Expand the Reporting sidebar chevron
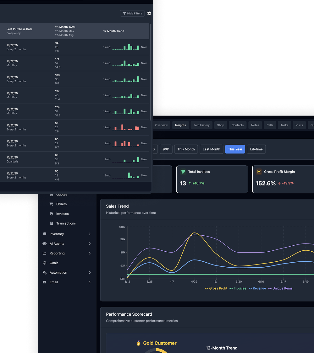Image resolution: width=314 pixels, height=353 pixels. point(90,253)
